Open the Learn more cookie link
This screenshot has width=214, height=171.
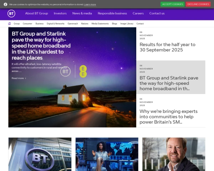[x=90, y=5]
